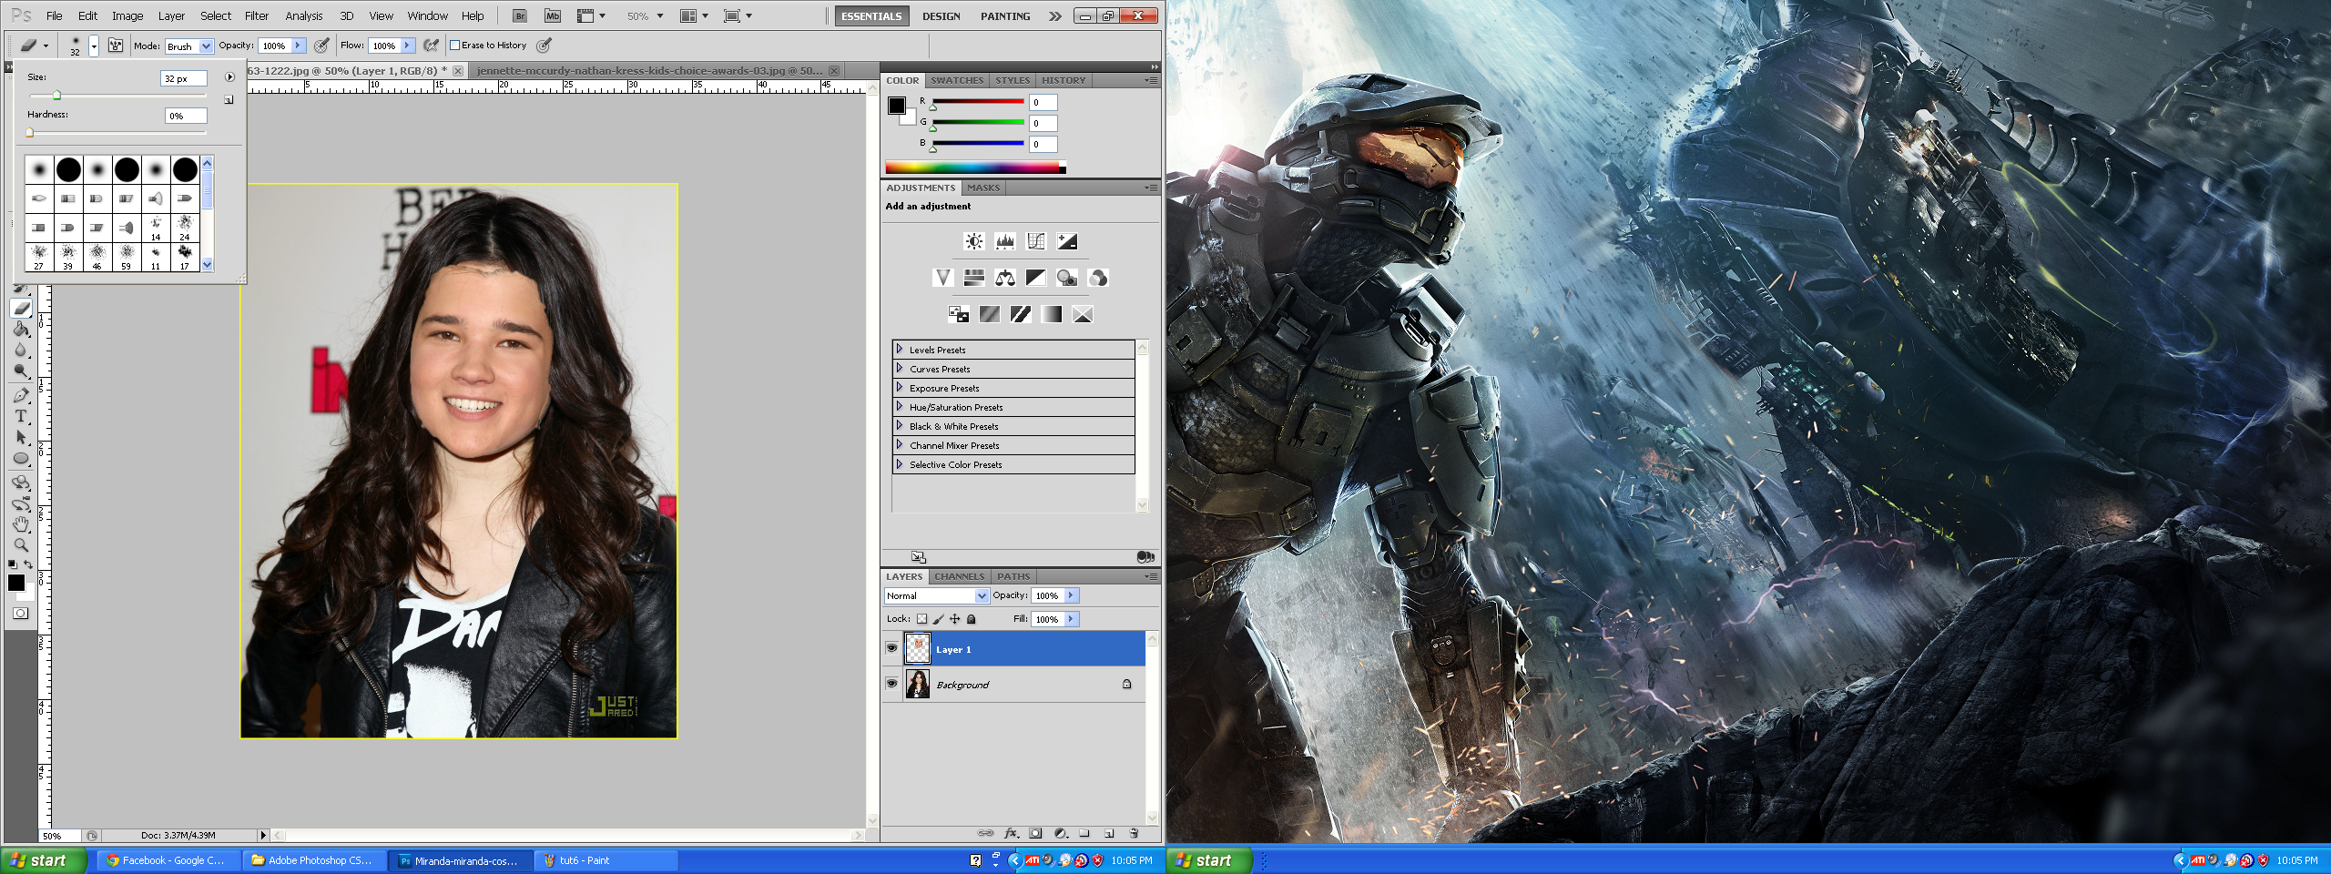Reset default foreground and background colors
This screenshot has height=874, width=2331.
click(12, 564)
